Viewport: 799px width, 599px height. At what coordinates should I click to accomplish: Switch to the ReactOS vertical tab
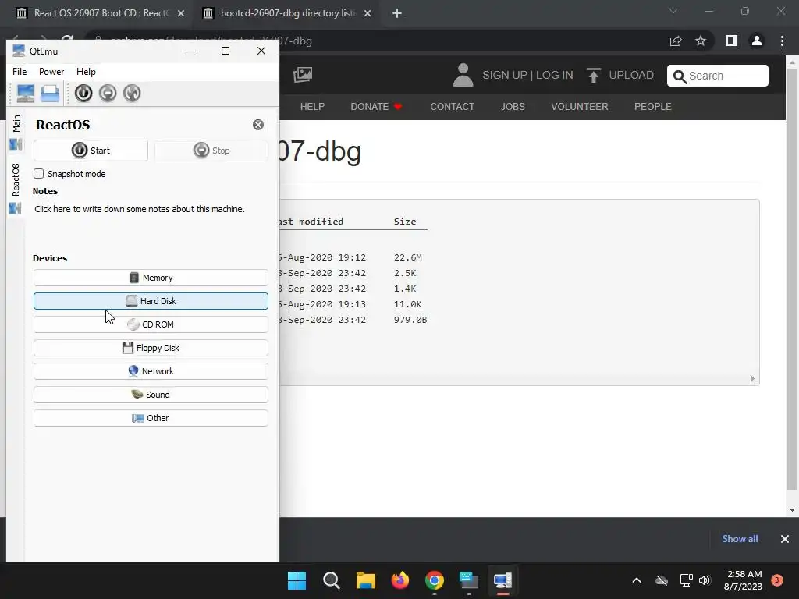point(16,187)
